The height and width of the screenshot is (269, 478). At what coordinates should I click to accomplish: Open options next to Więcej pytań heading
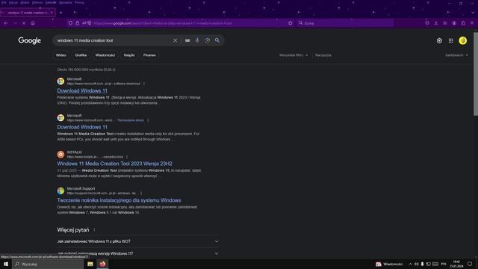pyautogui.click(x=94, y=230)
